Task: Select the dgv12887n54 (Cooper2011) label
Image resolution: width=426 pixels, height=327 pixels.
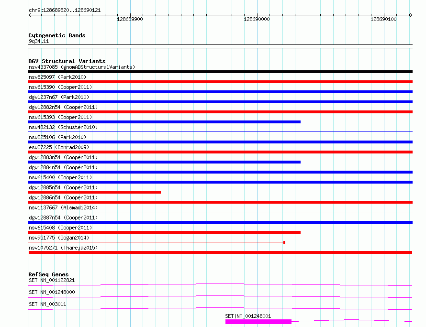Action: pyautogui.click(x=63, y=218)
